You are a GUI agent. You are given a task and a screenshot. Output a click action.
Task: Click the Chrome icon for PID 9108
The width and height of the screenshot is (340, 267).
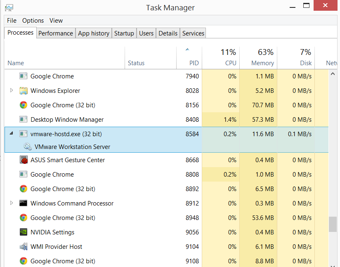pyautogui.click(x=24, y=261)
